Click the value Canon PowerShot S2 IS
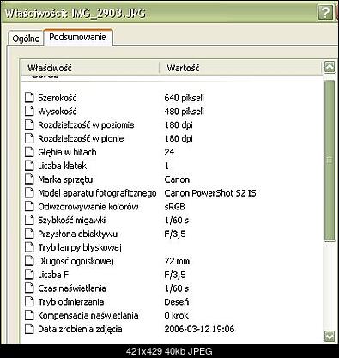This screenshot has width=339, height=358. (x=210, y=193)
